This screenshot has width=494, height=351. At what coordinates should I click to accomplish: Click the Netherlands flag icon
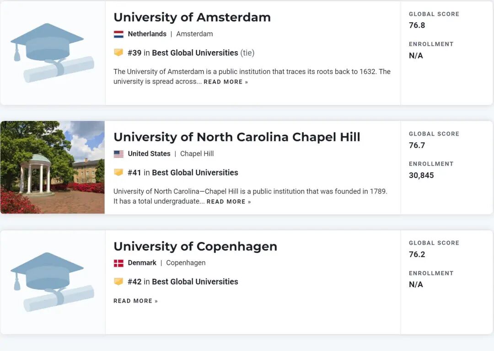point(118,34)
